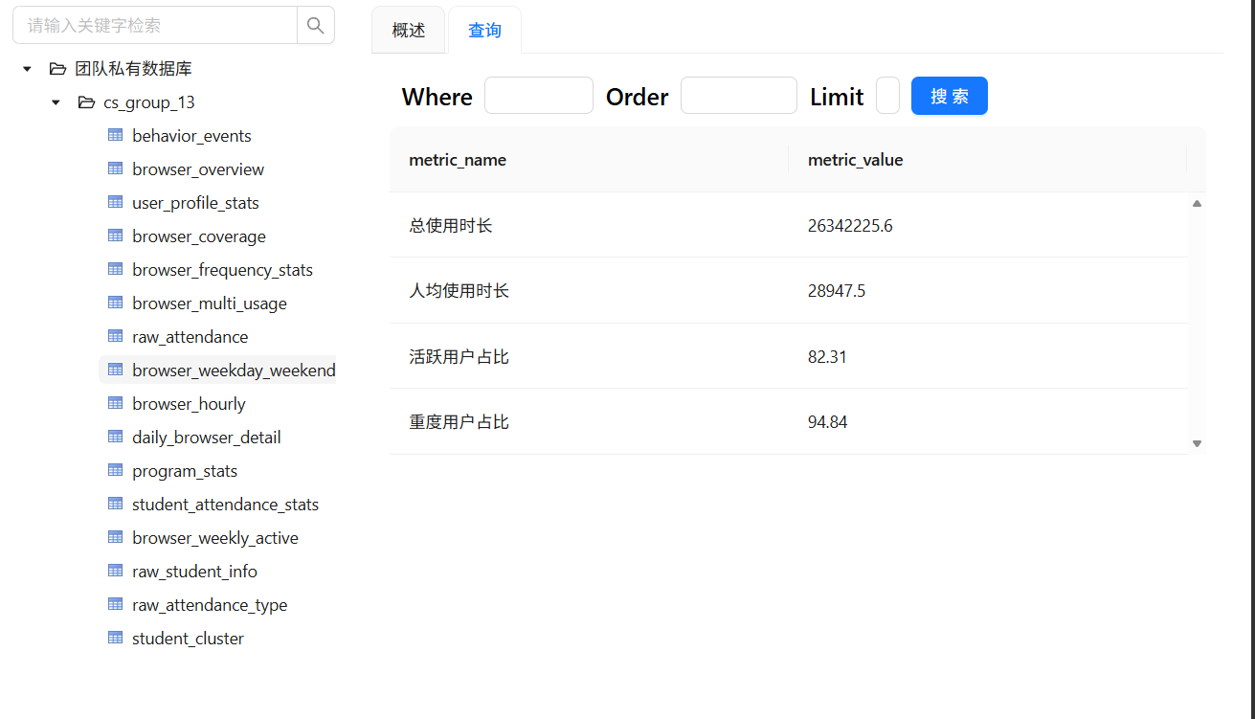Click the metric_name column header
Screen dimensions: 1255x719
[x=589, y=160]
